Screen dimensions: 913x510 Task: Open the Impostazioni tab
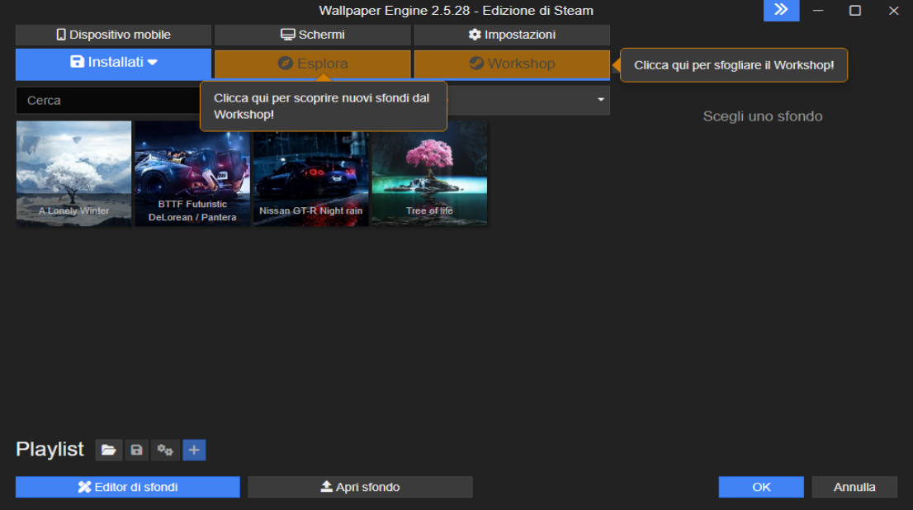pyautogui.click(x=512, y=35)
